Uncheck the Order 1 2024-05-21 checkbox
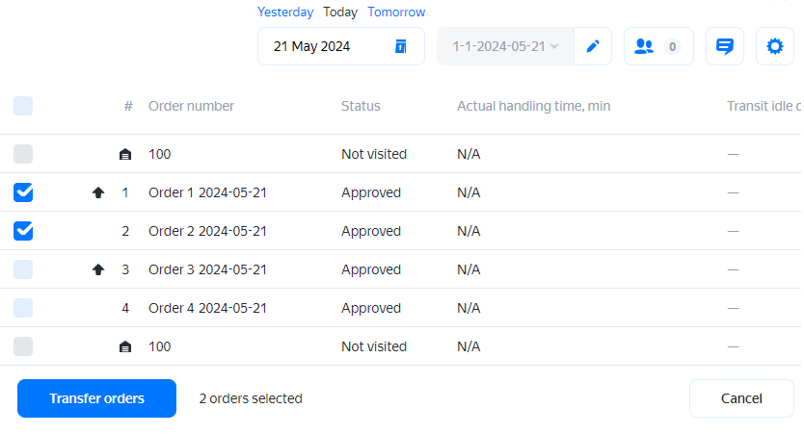Viewport: 804px width, 434px height. click(x=23, y=192)
